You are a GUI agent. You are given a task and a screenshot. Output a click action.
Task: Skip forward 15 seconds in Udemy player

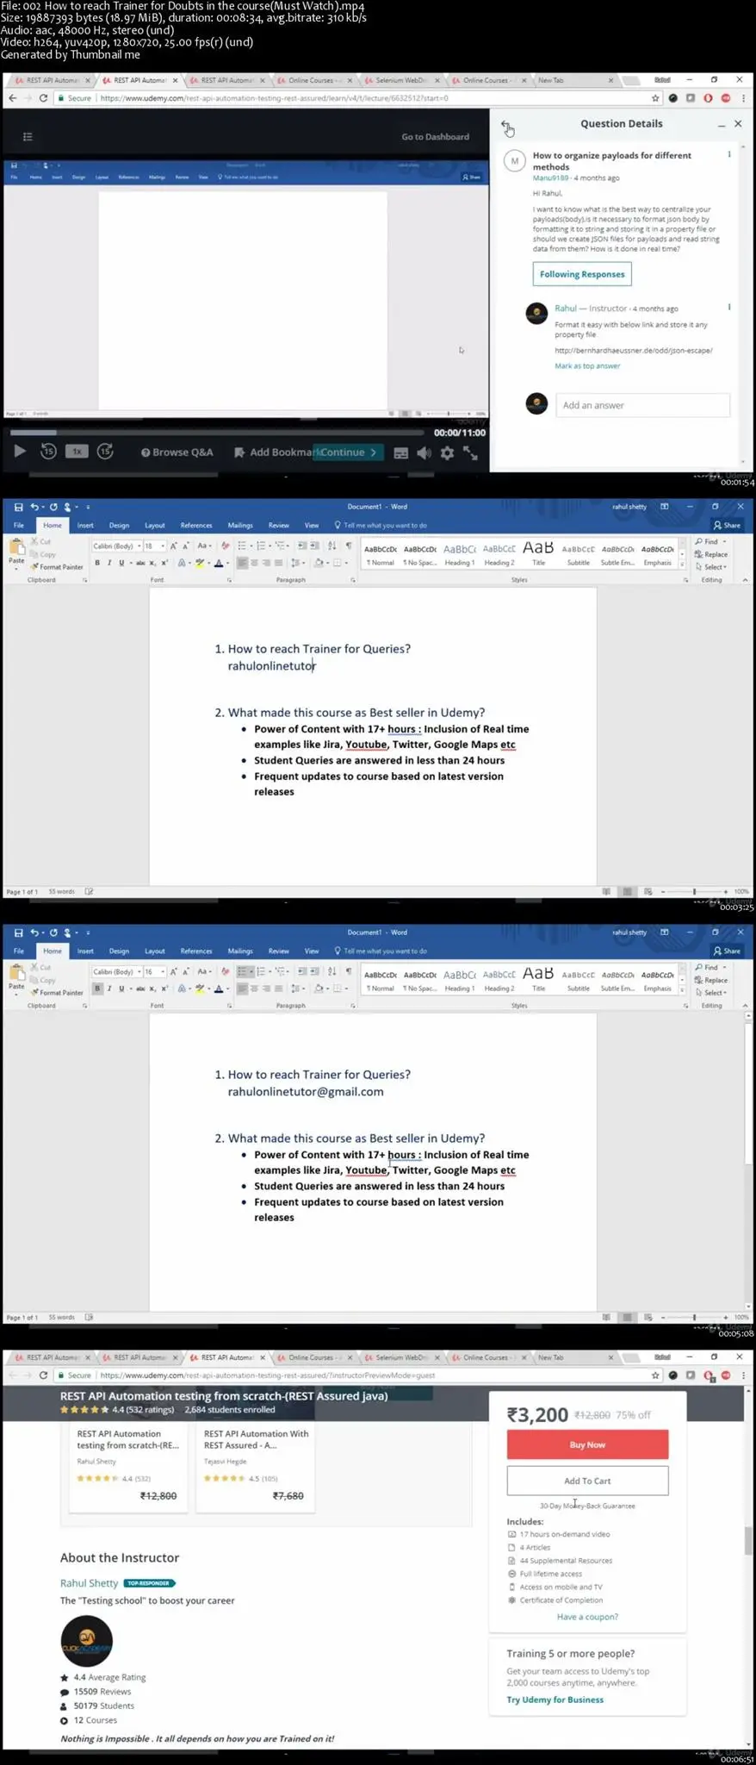105,452
